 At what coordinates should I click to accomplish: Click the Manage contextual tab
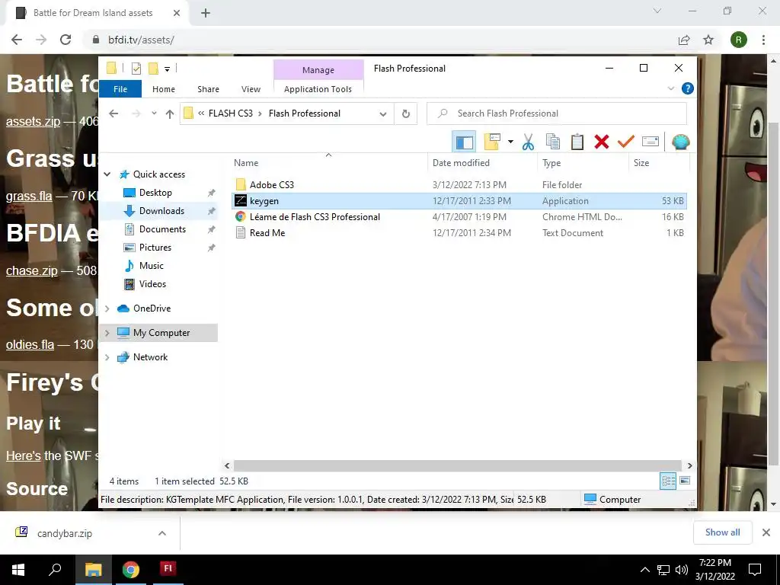(318, 70)
